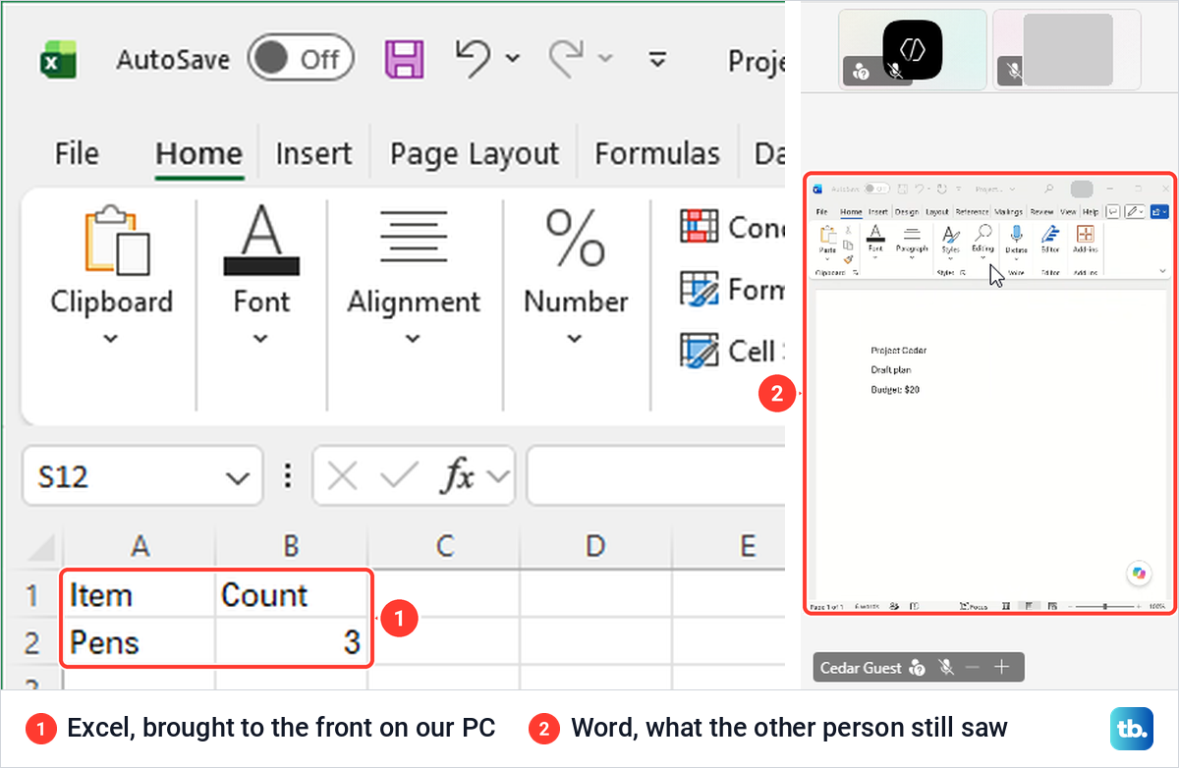Click the cell containing "Item"

(140, 595)
